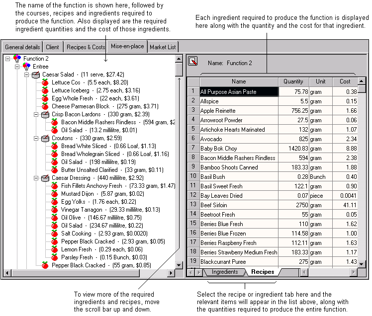Click the Quantity column header
Viewport: 372px width, 316px height.
[x=293, y=82]
